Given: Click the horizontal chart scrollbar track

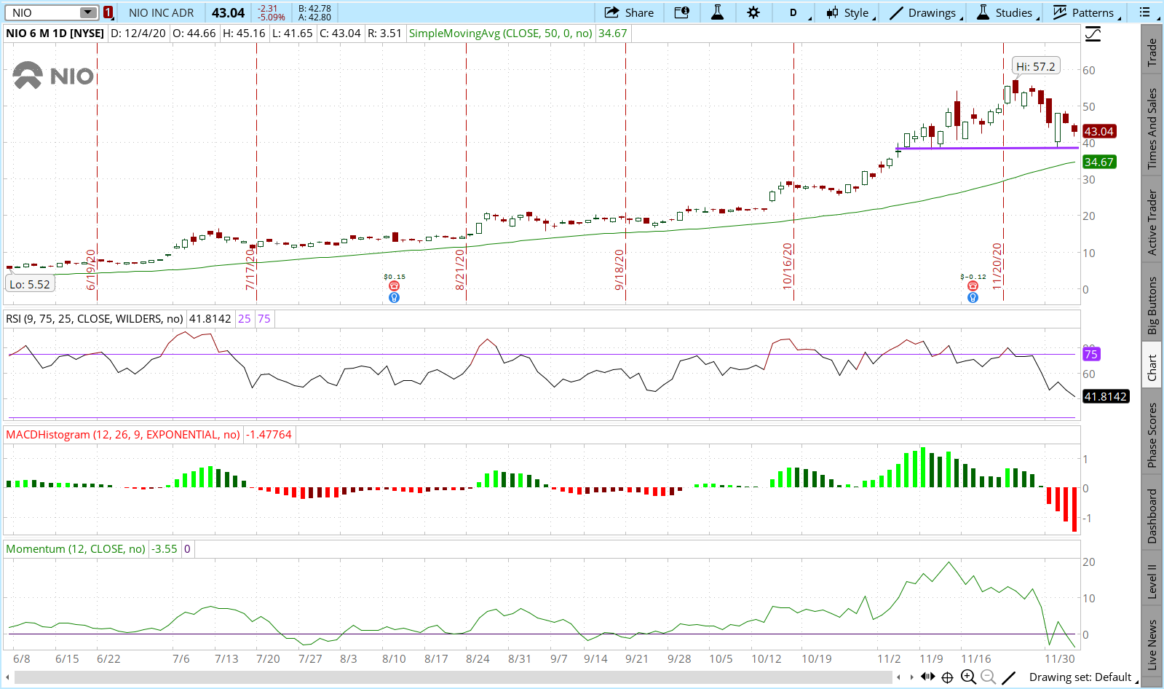Looking at the screenshot, I should click(x=451, y=677).
